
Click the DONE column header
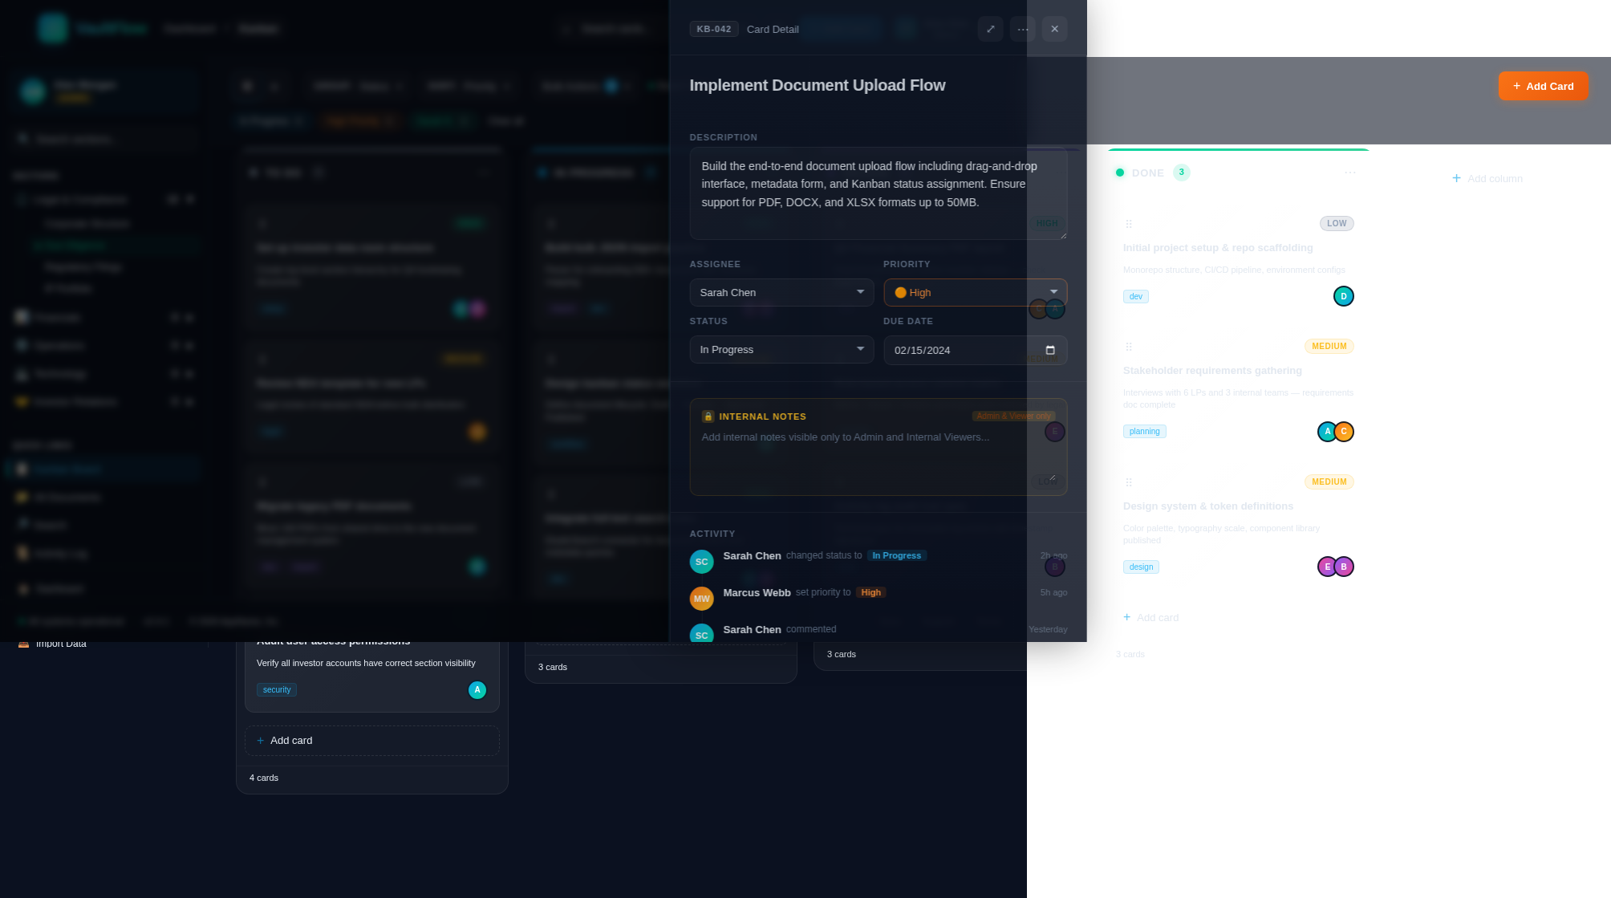coord(1147,173)
